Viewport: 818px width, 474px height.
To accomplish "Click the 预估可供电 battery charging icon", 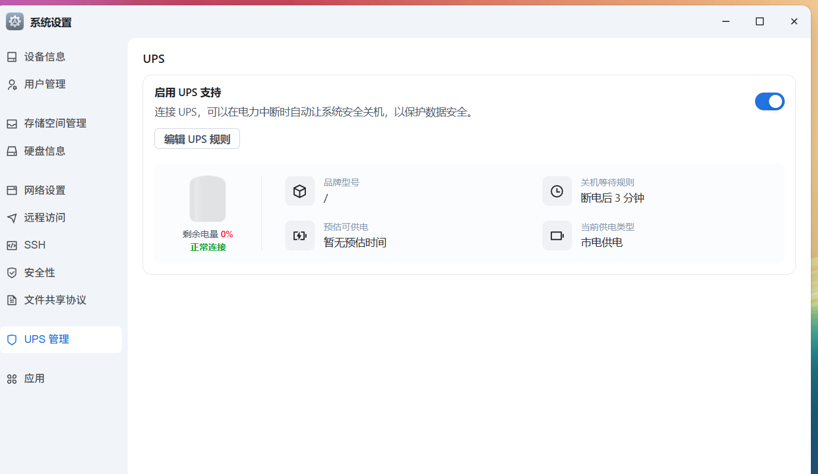I will click(x=300, y=236).
